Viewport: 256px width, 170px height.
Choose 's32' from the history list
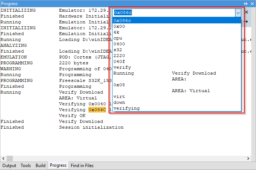177,50
